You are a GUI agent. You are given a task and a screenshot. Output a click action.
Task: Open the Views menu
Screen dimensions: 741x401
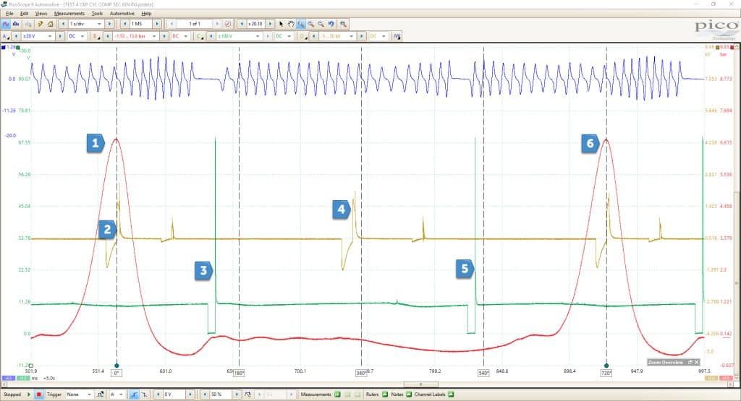[41, 14]
